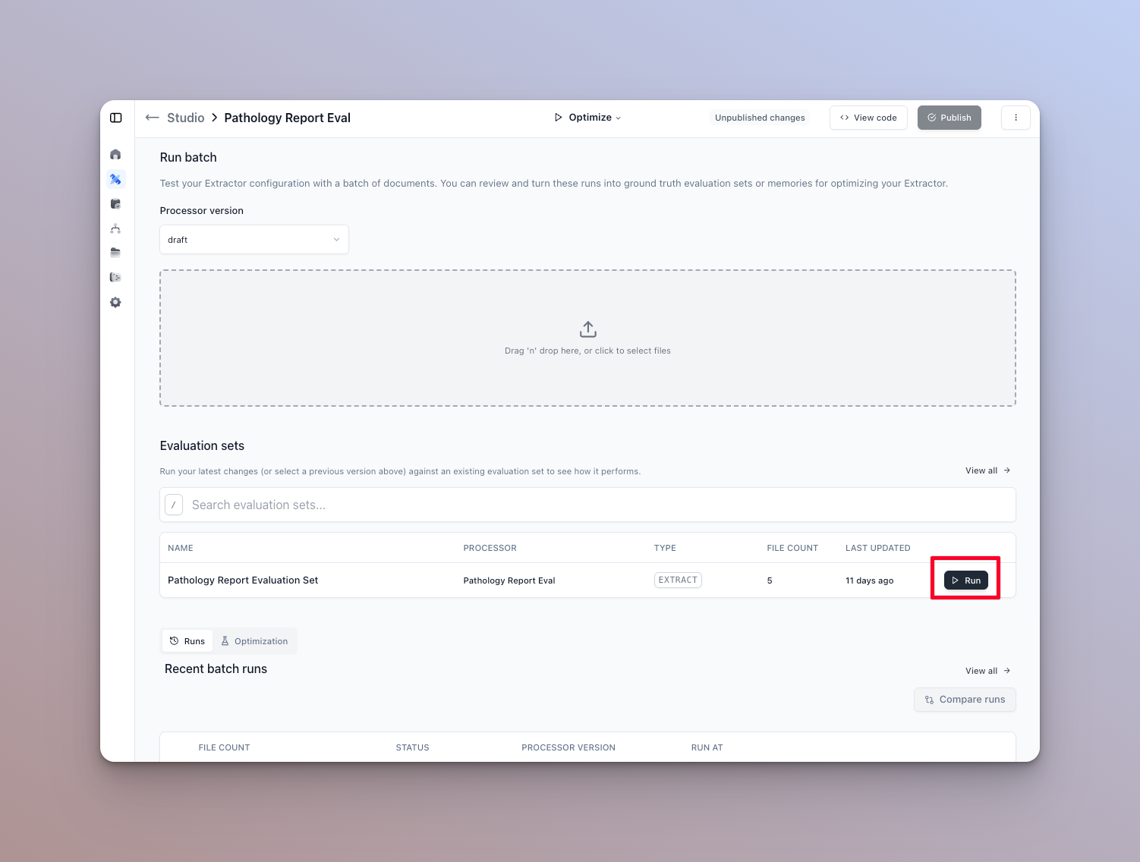Select the Pathology Report Evaluation Set row name
Viewport: 1140px width, 862px height.
243,580
